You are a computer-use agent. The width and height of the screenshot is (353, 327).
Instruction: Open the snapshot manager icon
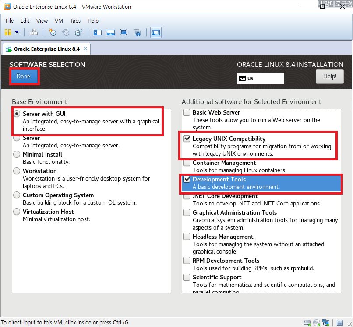[79, 33]
